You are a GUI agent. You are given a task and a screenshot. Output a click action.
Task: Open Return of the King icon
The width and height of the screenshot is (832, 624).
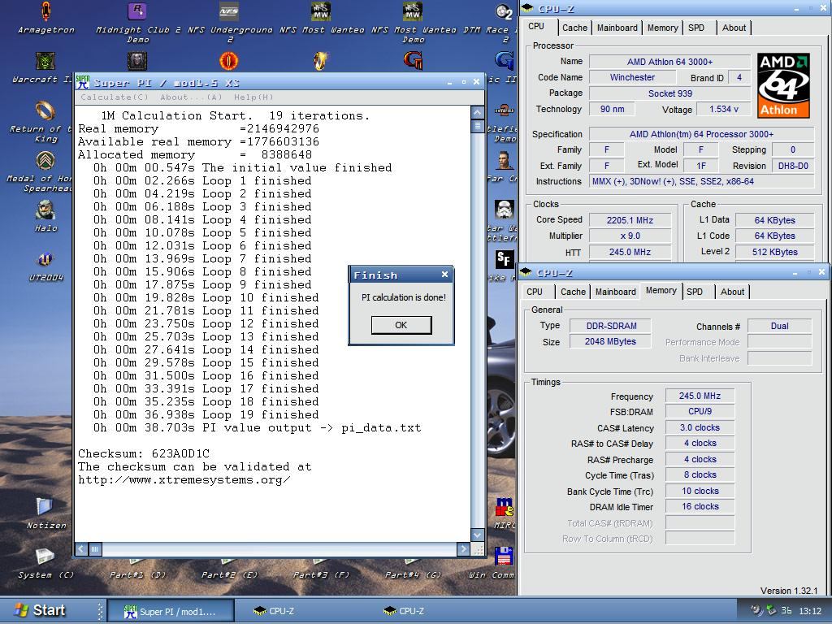(45, 110)
